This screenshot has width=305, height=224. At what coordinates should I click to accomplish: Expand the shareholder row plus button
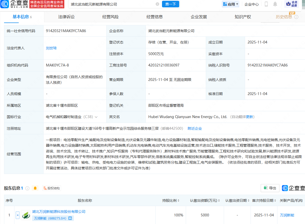pos(17,215)
